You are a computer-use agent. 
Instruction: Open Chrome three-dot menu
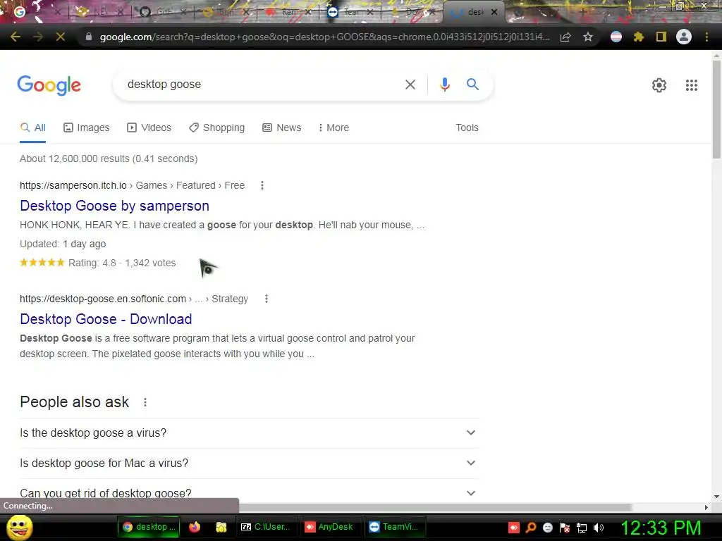706,37
